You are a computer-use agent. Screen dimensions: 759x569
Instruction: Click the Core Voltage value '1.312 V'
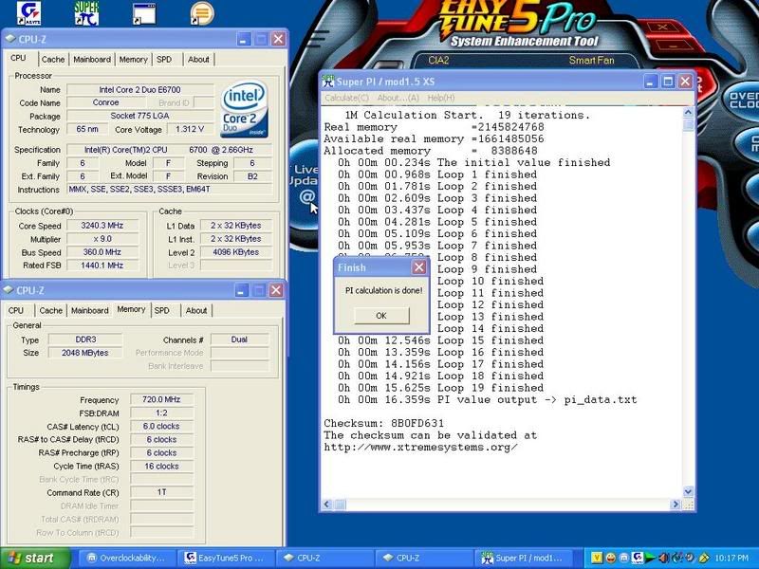click(x=191, y=129)
